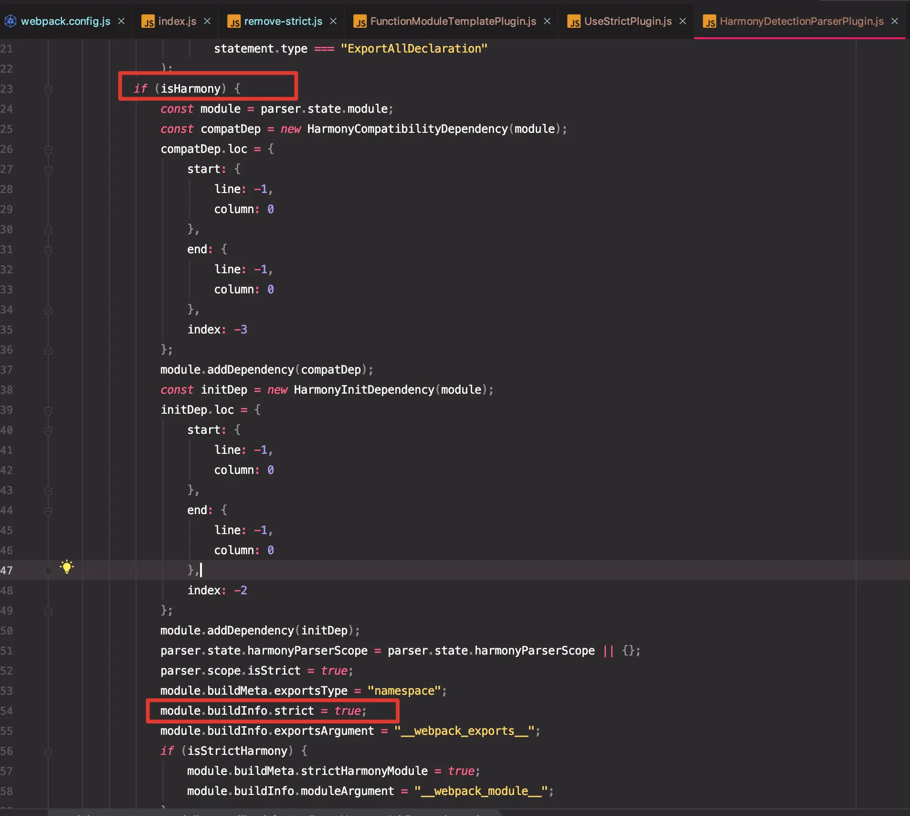Viewport: 910px width, 816px height.
Task: Click module.buildInfo.strict on line 54
Action: point(237,711)
